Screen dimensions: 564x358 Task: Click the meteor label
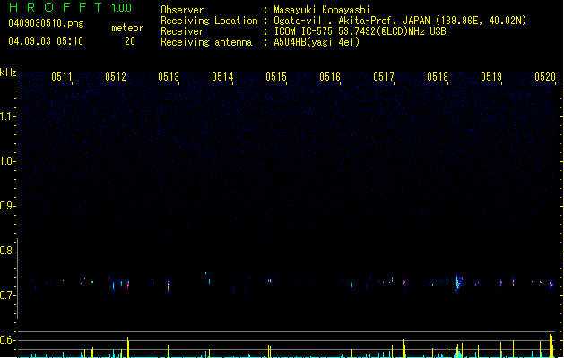pyautogui.click(x=127, y=28)
